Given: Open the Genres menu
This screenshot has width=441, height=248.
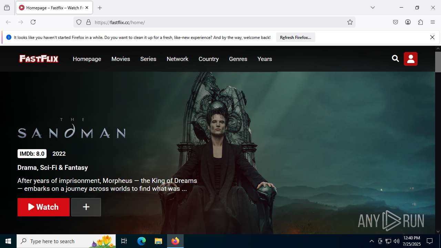Looking at the screenshot, I should click(x=238, y=59).
